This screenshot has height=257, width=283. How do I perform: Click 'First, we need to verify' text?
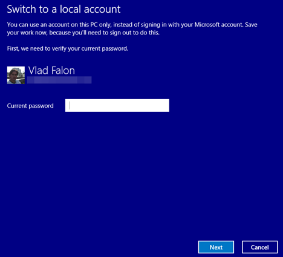(x=68, y=48)
